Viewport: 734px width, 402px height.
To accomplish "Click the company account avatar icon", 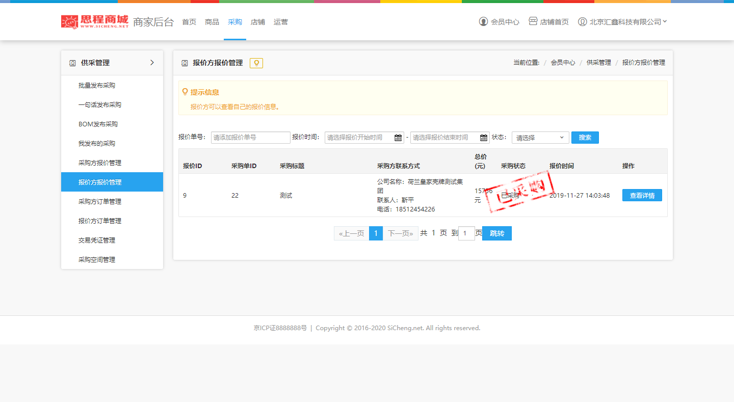I will pos(582,22).
